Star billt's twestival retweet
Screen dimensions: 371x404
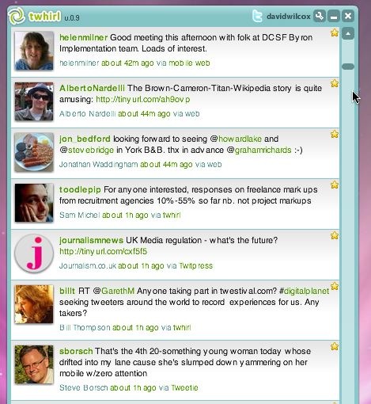point(335,286)
